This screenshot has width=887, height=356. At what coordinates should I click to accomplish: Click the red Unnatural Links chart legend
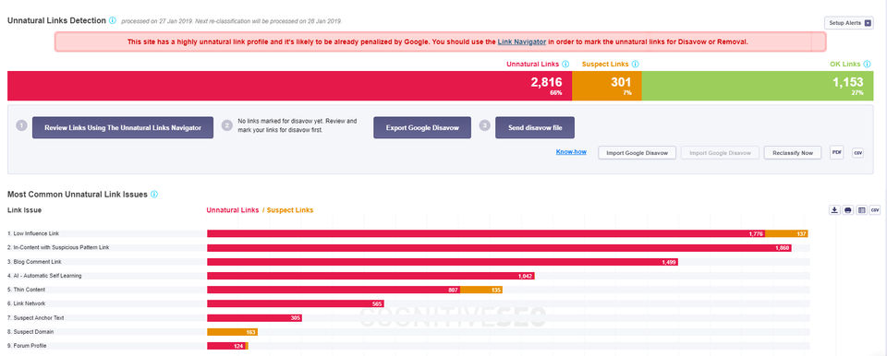pos(233,210)
